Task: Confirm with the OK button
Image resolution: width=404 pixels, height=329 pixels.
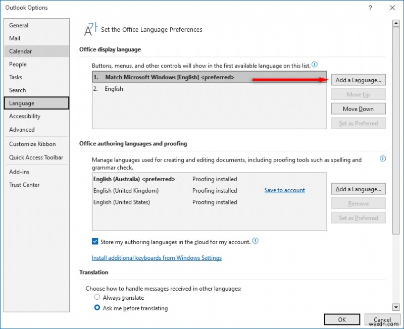Action: coord(342,320)
